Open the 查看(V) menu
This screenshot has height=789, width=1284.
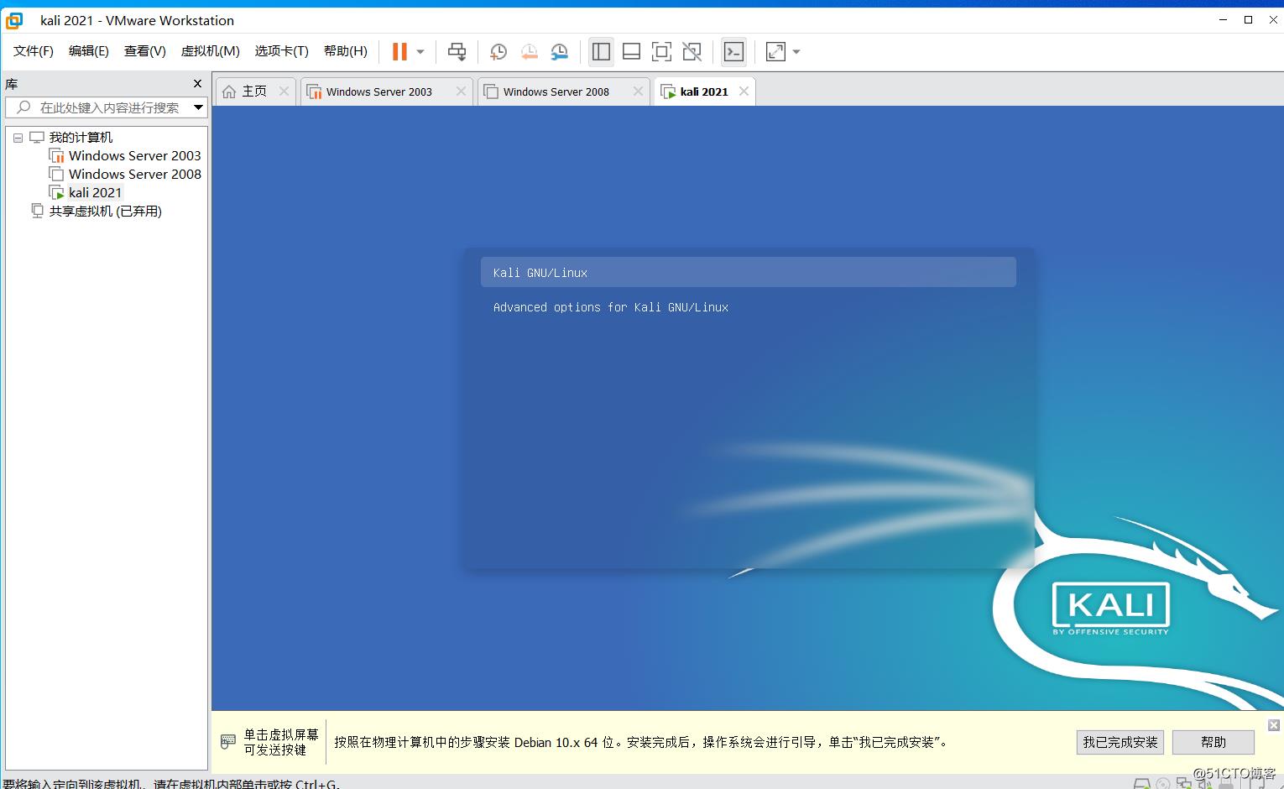(145, 51)
